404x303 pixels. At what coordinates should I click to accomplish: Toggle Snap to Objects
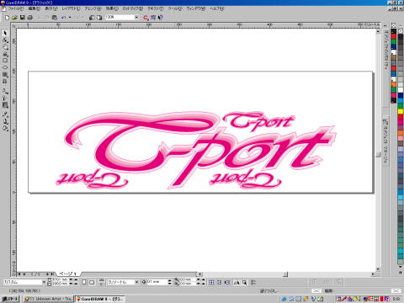(227, 282)
